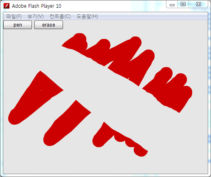Maximize the Flash Player window
The height and width of the screenshot is (177, 211).
pos(183,4)
